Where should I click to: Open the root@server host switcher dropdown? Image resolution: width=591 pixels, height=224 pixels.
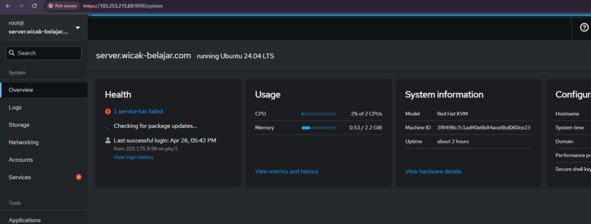(44, 28)
